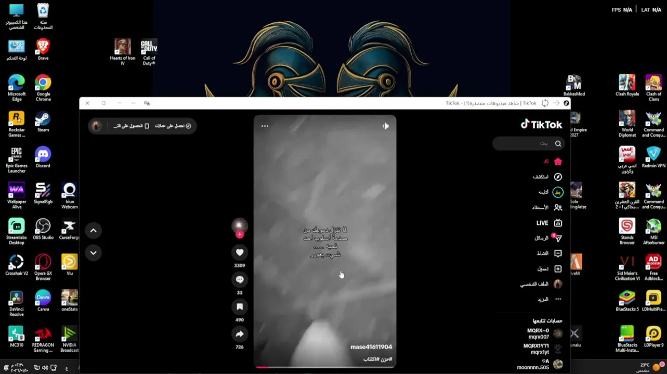The height and width of the screenshot is (374, 667).
Task: Open Messages with notification badge
Action: pyautogui.click(x=548, y=238)
